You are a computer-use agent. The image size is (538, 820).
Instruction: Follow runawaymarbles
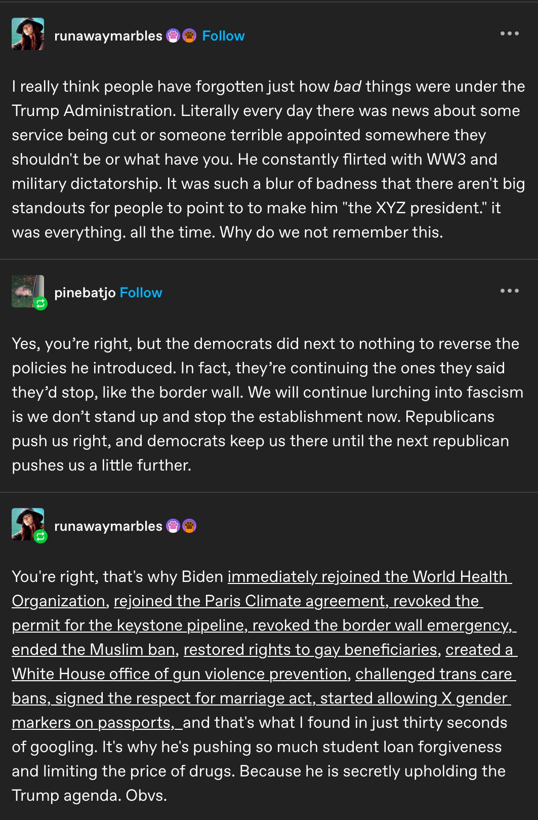pos(223,36)
